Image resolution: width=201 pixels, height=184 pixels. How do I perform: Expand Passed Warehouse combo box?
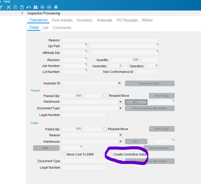pos(121,102)
